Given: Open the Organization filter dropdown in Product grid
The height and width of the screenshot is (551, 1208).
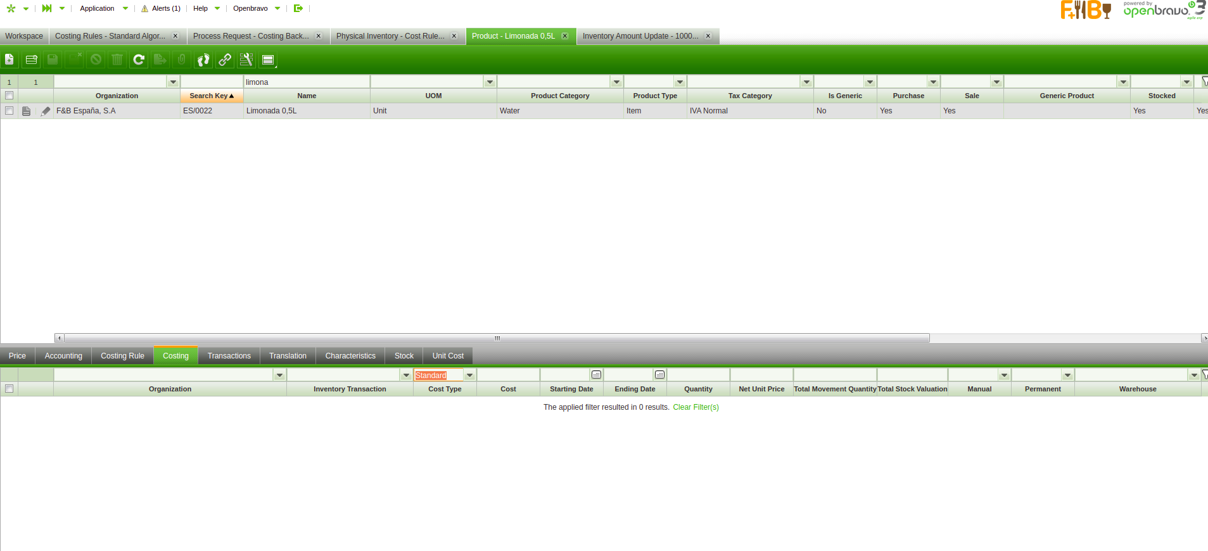Looking at the screenshot, I should [x=173, y=82].
